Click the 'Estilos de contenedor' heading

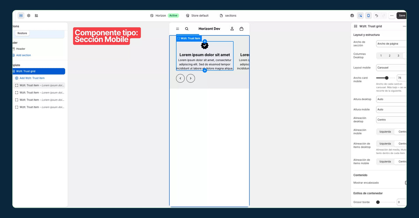[368, 193]
